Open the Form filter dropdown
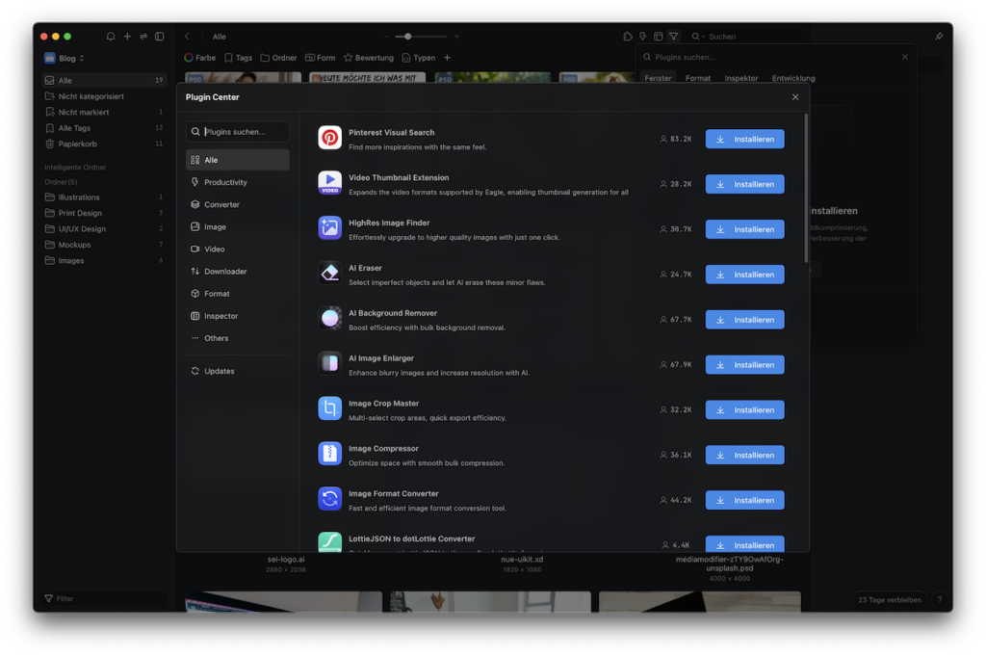 click(320, 58)
